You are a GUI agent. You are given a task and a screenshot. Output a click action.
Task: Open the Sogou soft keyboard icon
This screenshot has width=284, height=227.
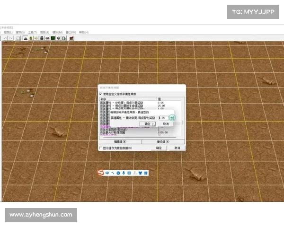coord(129,173)
